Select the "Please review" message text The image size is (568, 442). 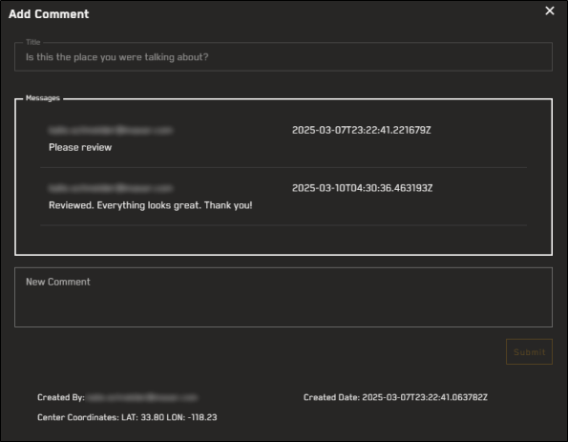click(x=80, y=147)
